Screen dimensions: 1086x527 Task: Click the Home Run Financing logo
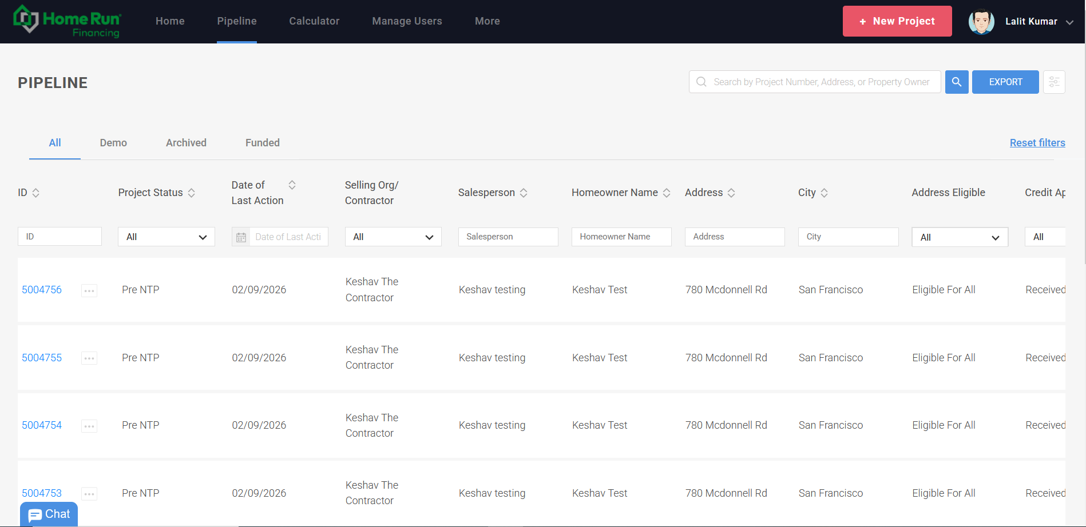point(67,22)
